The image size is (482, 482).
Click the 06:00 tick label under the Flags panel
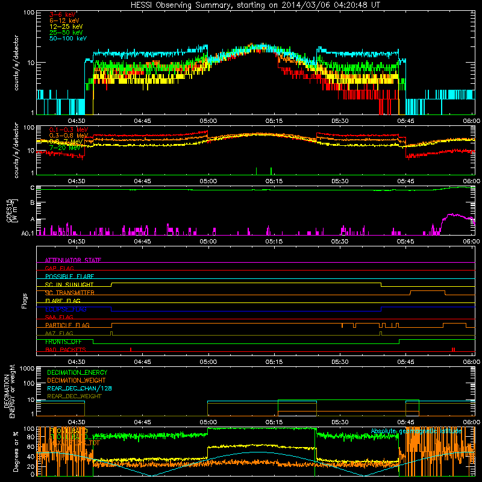(471, 362)
